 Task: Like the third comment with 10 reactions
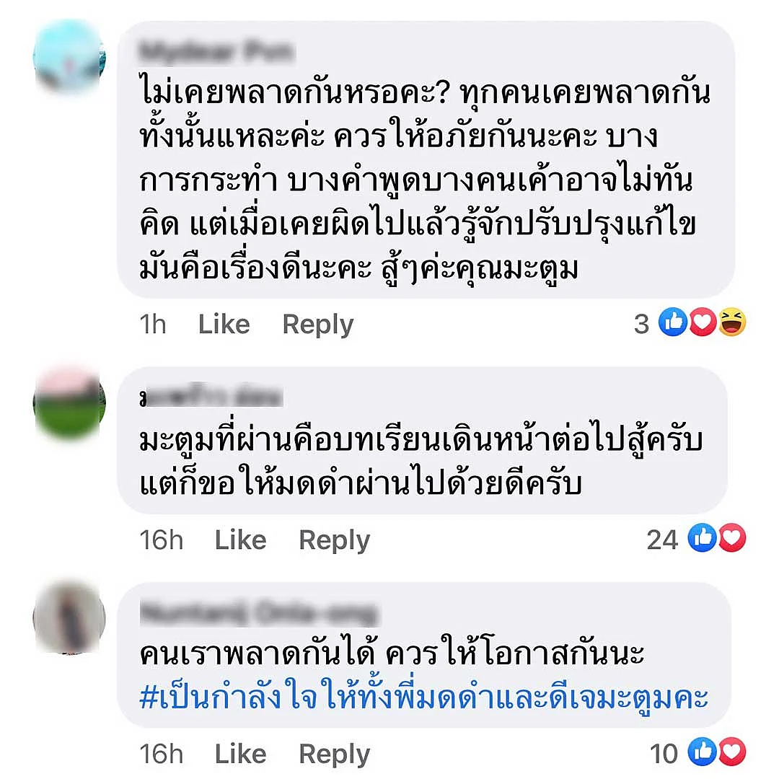tap(240, 754)
